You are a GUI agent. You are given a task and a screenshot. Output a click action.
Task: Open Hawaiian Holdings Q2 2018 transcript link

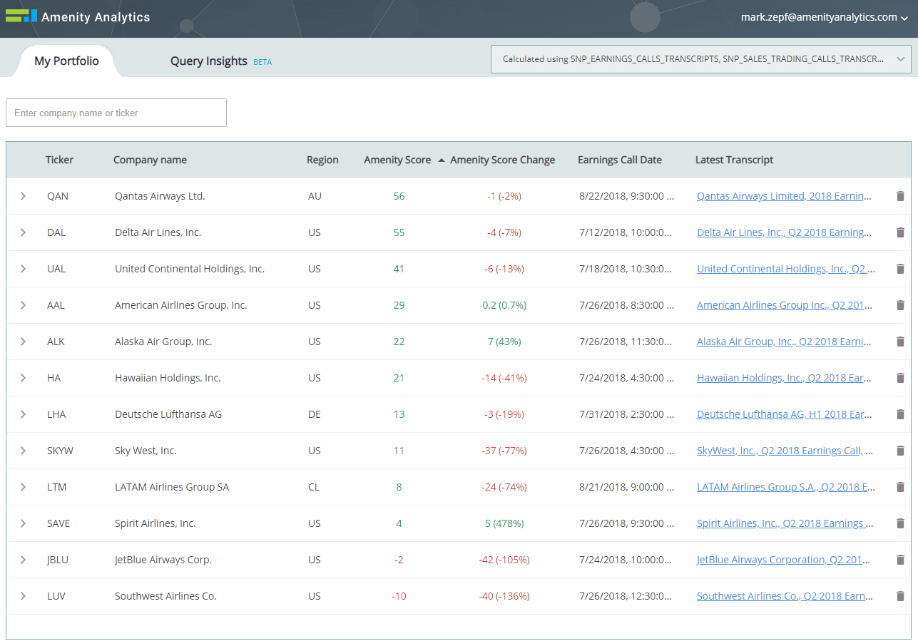(784, 378)
